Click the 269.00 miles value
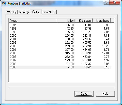 pyautogui.click(x=69, y=46)
